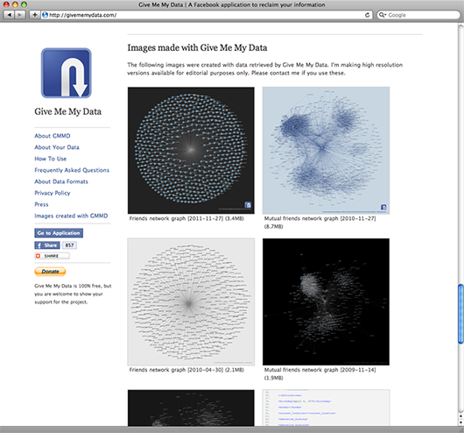The image size is (464, 433).
Task: Click the browser back arrow button
Action: point(9,15)
